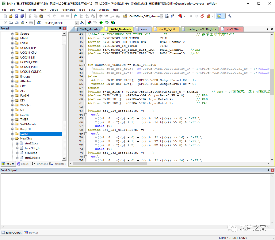The height and width of the screenshot is (240, 275).
Task: Click the editor horizontal scrollbar thumb
Action: (110, 164)
